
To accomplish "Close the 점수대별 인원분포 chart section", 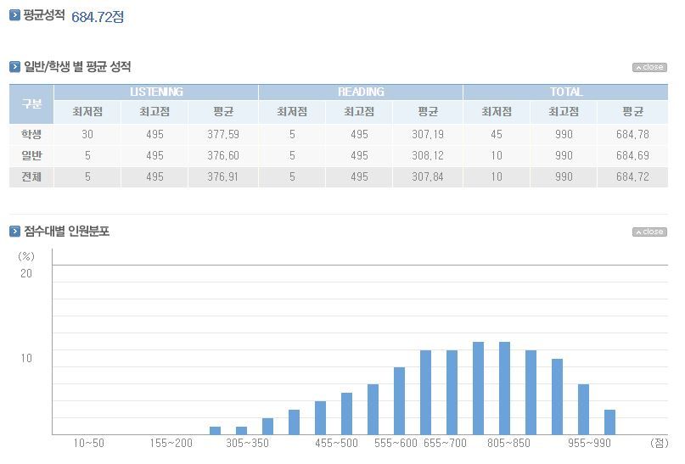I will [649, 232].
